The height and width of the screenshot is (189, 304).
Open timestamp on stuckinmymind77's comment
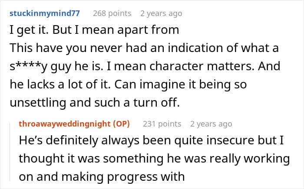(x=161, y=13)
